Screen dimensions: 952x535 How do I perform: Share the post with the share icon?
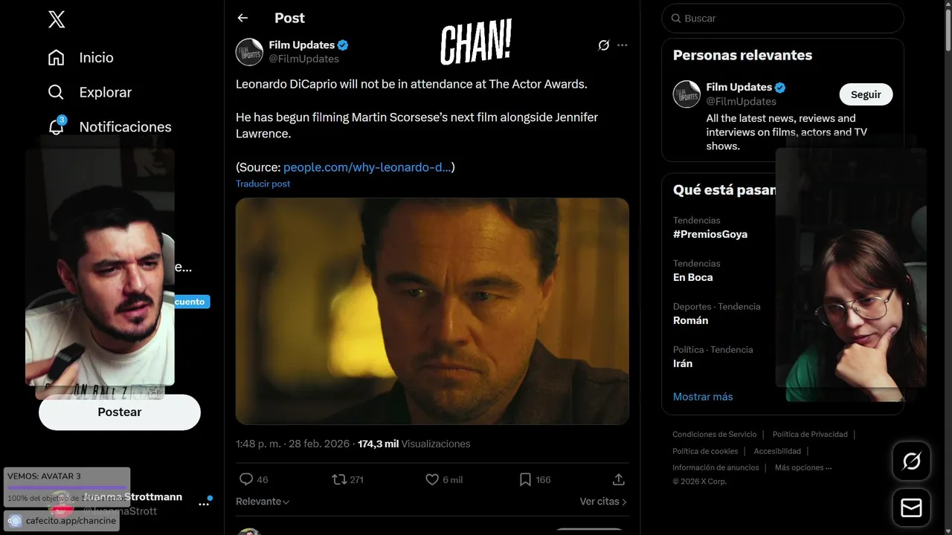618,479
